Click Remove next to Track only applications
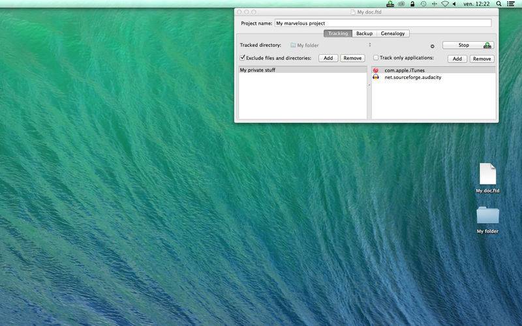522x326 pixels. click(482, 59)
